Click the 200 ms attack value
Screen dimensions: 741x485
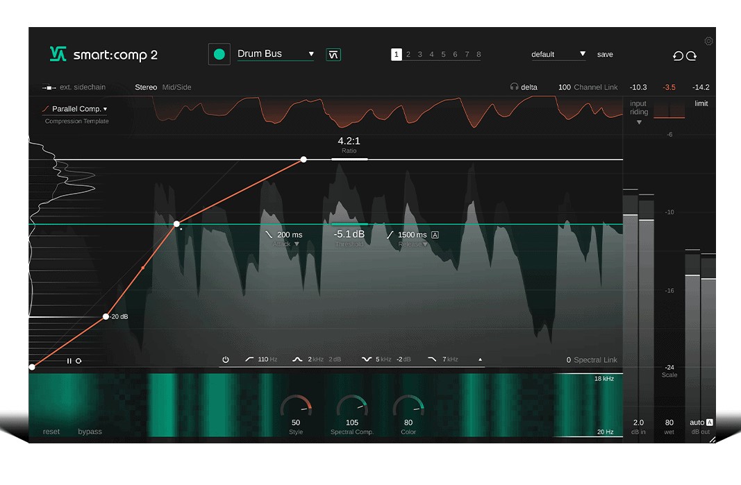tap(290, 235)
